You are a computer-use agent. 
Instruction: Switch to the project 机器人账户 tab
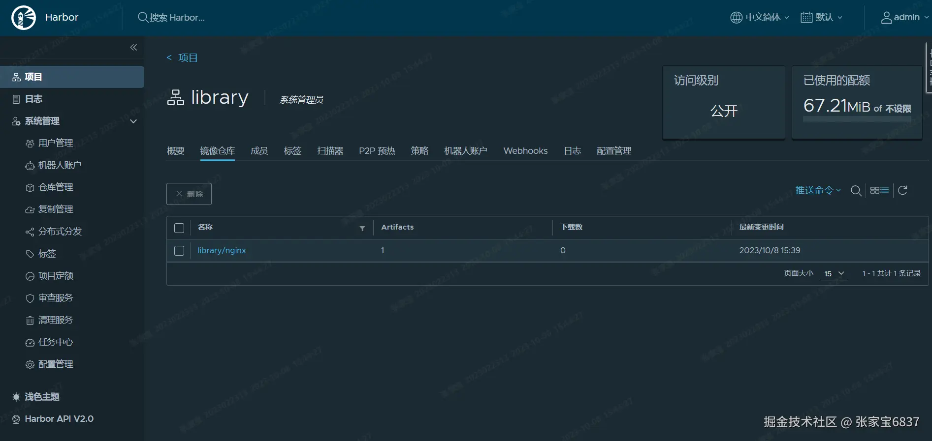point(466,151)
